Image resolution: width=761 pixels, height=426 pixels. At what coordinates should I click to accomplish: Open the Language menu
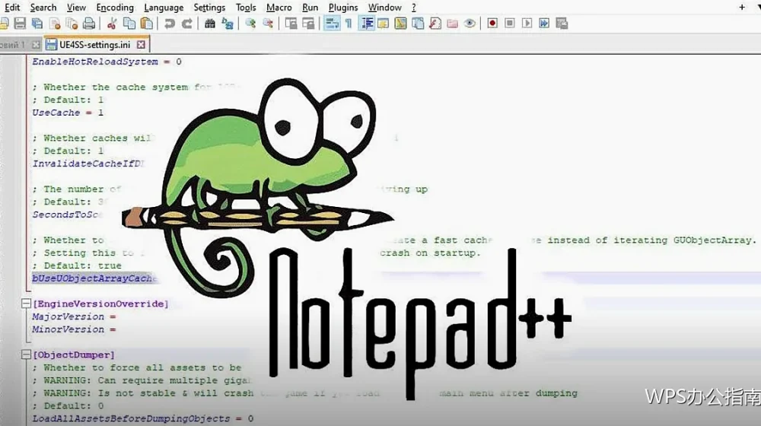pyautogui.click(x=164, y=8)
